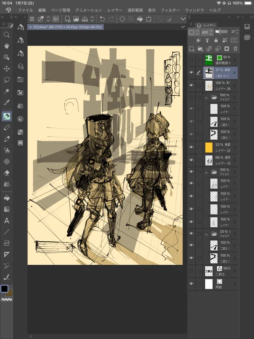The image size is (254, 339).
Task: Hide the 用紙 paper layer
Action: click(191, 284)
